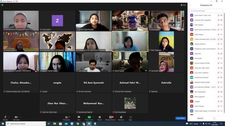Toggle mute for Achmad Febri Marjianto in list
Image resolution: width=225 pixels, height=126 pixels.
218,20
